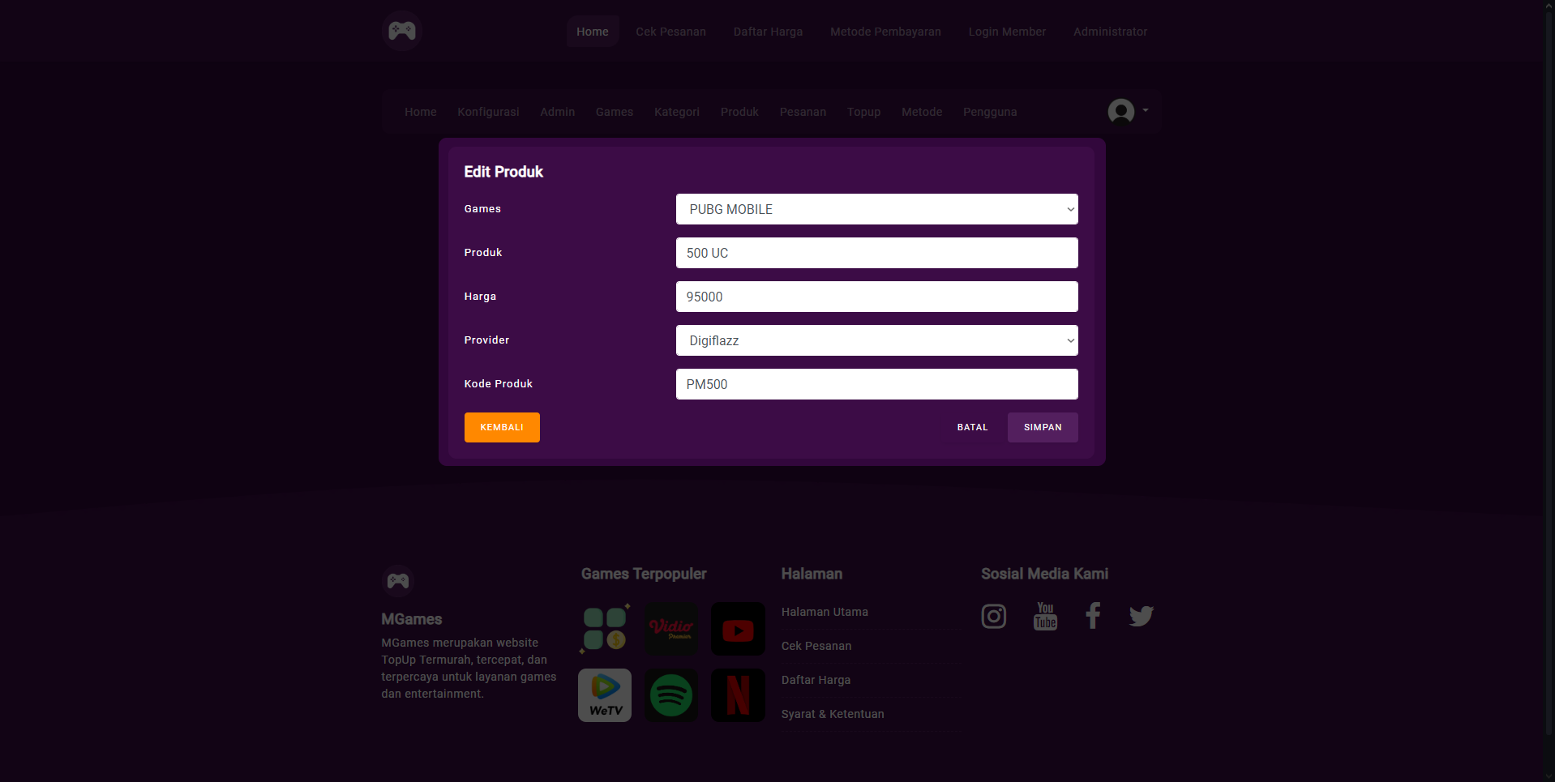
Task: Open Metode Pembayaran in top navigation
Action: pyautogui.click(x=885, y=32)
